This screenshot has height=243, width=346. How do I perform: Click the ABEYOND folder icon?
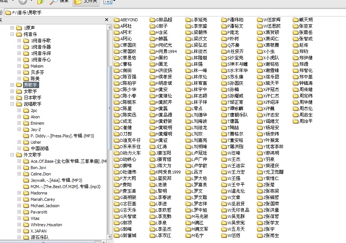117,20
